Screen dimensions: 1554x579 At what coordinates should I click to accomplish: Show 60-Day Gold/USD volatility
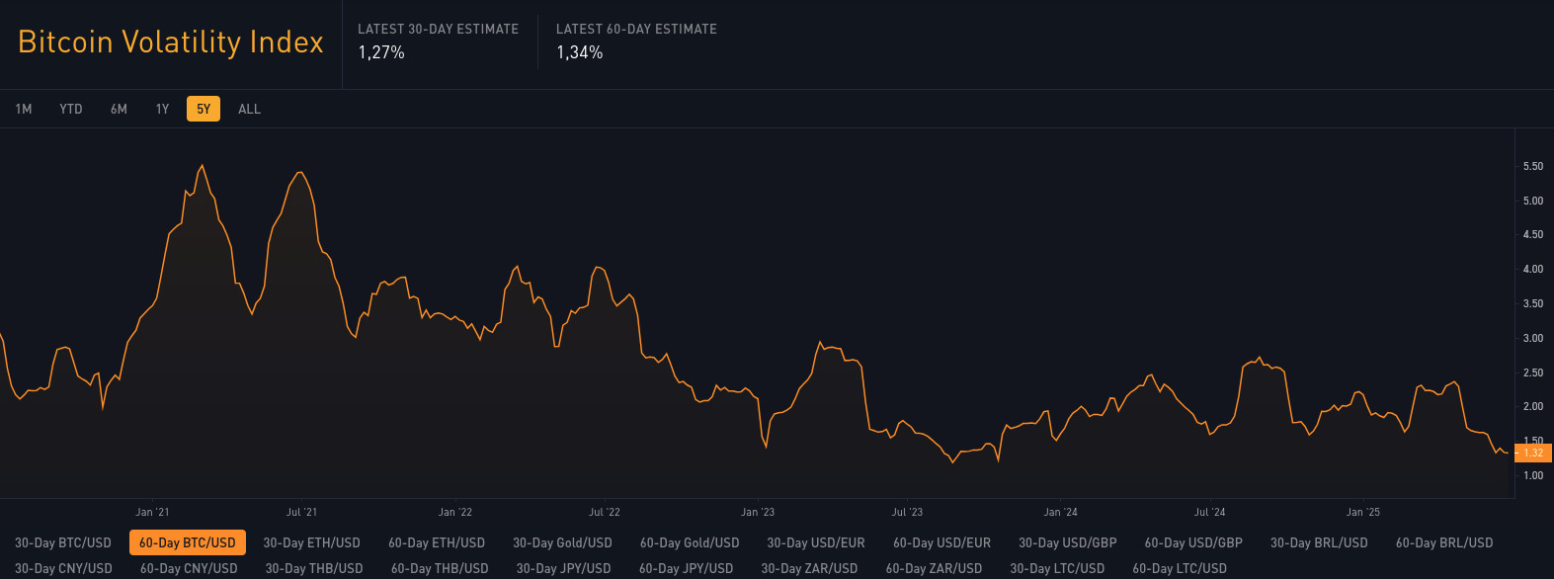[690, 542]
